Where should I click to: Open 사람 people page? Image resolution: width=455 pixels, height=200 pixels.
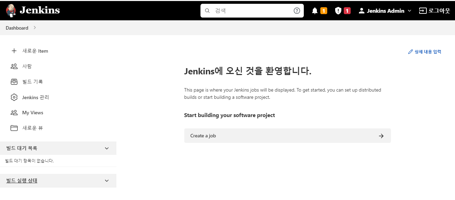[27, 66]
